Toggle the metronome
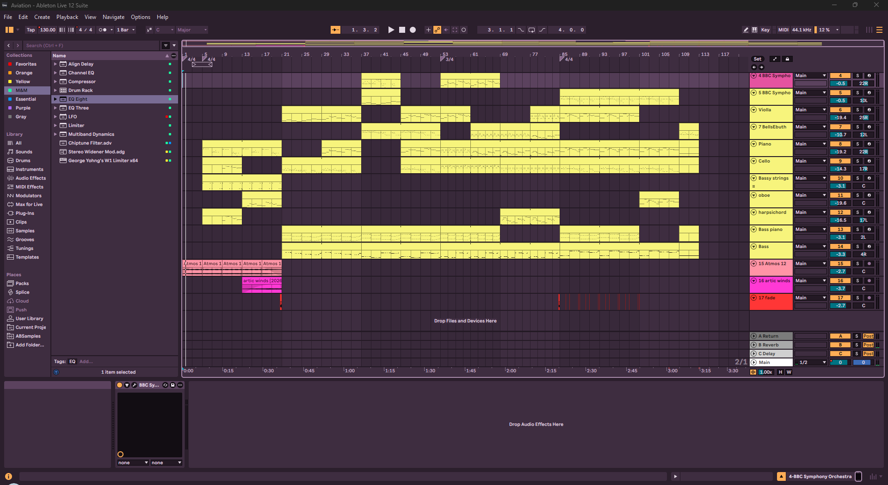Screen dimensions: 888x485 (x=103, y=30)
